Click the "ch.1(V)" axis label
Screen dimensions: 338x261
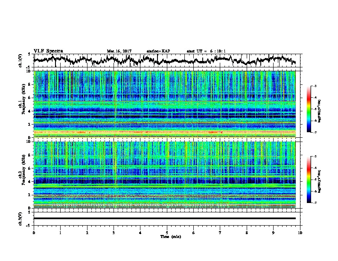(x=20, y=61)
